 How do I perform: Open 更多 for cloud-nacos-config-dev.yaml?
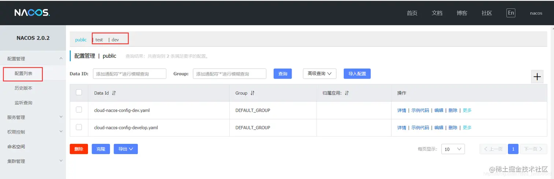pyautogui.click(x=467, y=110)
